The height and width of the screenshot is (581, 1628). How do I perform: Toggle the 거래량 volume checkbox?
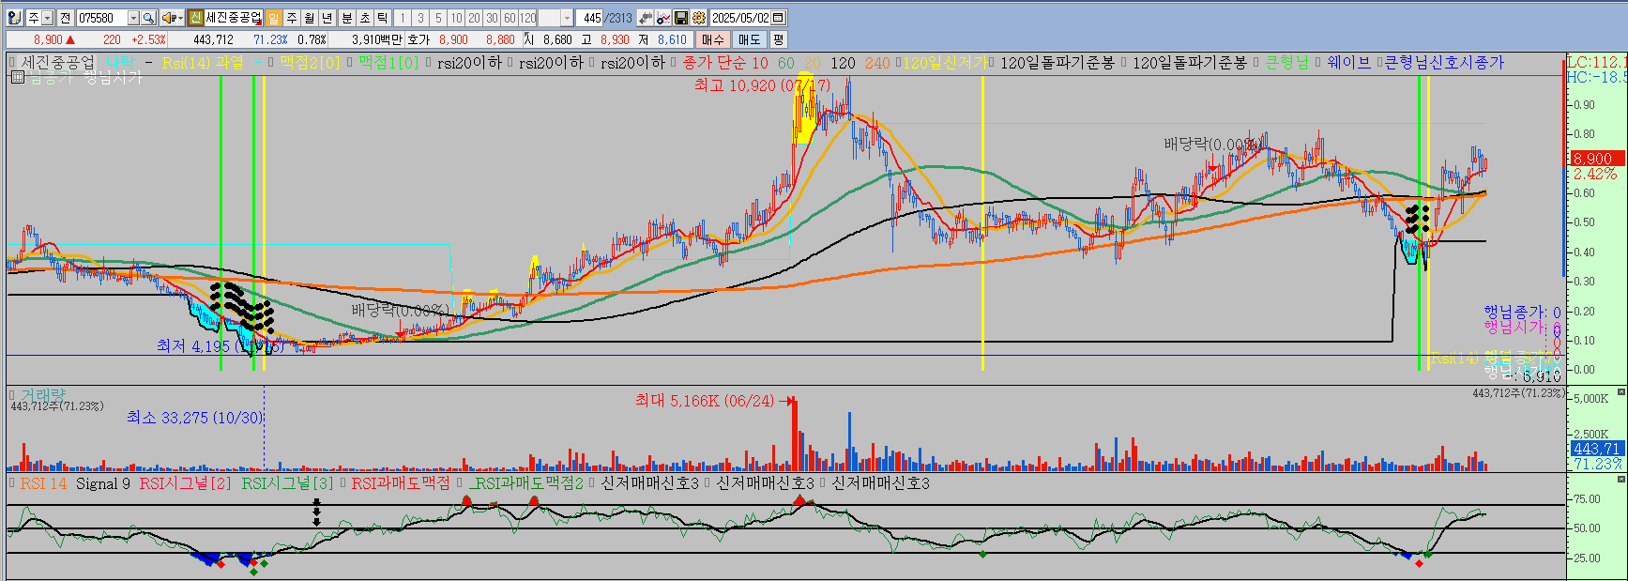[12, 394]
